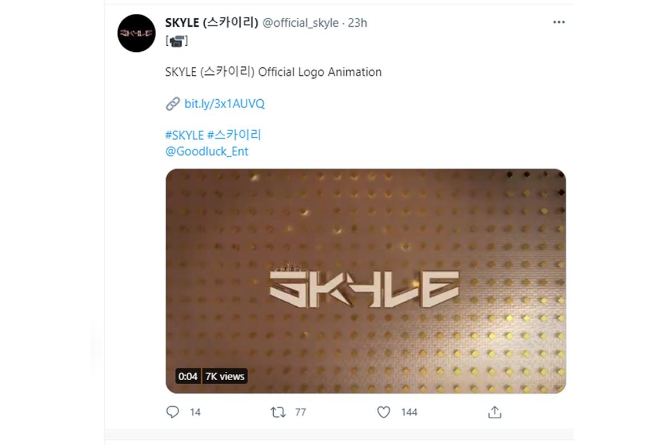Open the share icon below the video
This screenshot has height=446, width=669.
(x=496, y=411)
